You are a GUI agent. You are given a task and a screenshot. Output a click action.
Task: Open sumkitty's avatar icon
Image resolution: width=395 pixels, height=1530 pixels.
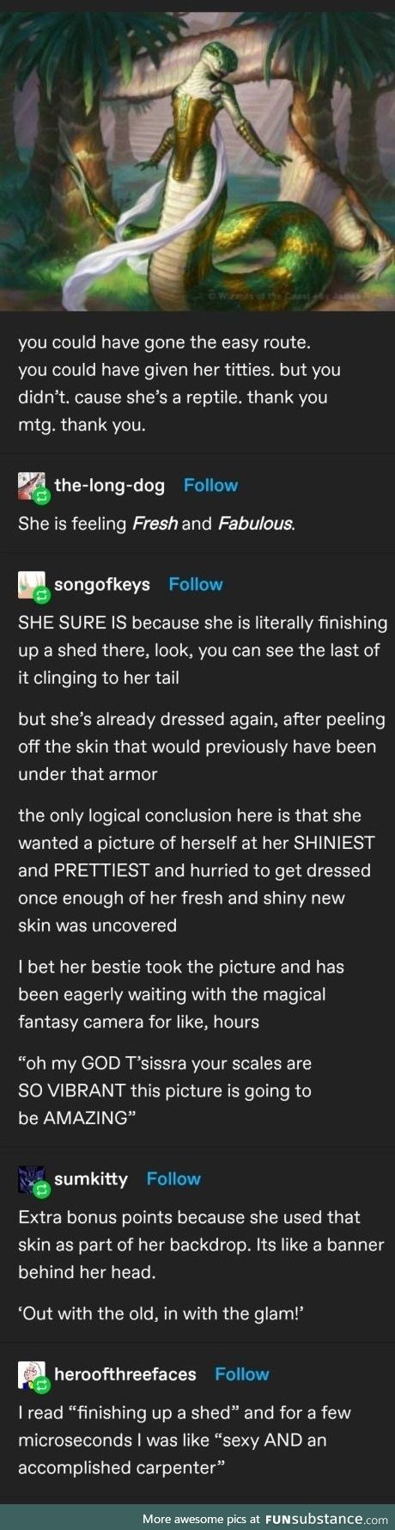pyautogui.click(x=33, y=1179)
